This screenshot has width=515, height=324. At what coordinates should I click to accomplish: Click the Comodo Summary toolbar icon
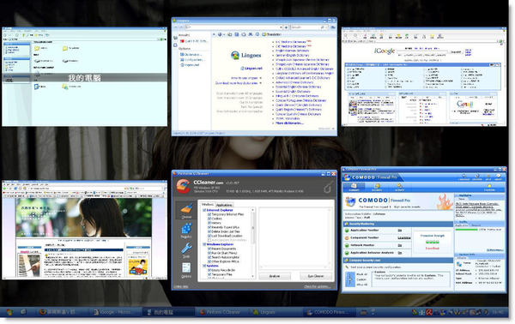[354, 187]
